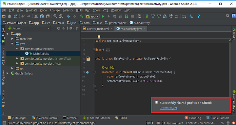
Task: Open the Gradle Console tool window
Action: tap(218, 118)
